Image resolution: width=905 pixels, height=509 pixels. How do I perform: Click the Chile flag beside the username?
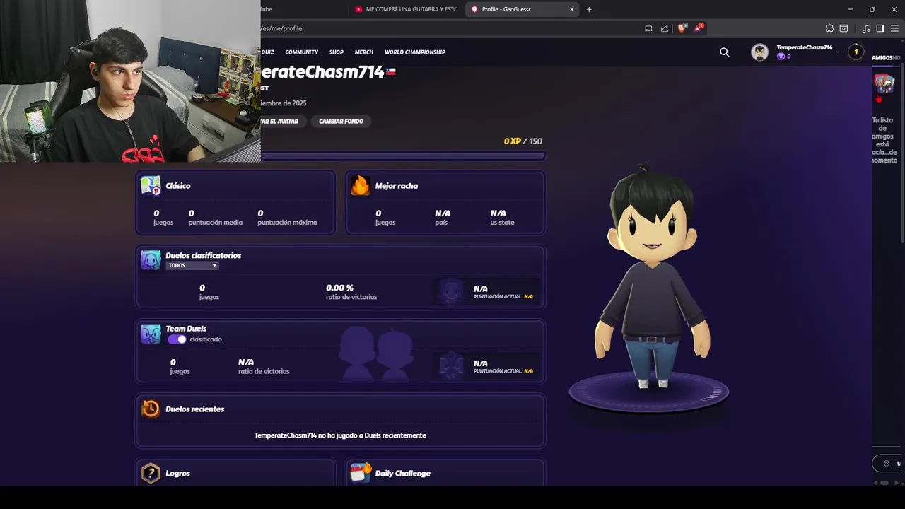391,71
